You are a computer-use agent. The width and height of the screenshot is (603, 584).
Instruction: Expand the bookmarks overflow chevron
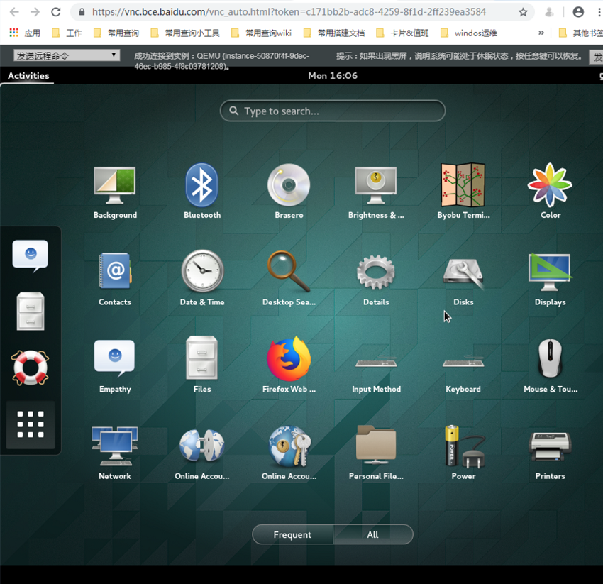tap(541, 33)
